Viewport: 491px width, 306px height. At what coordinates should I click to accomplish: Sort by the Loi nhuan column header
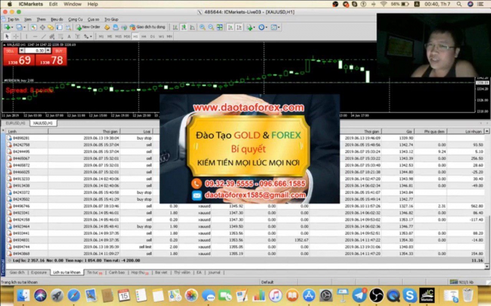466,131
